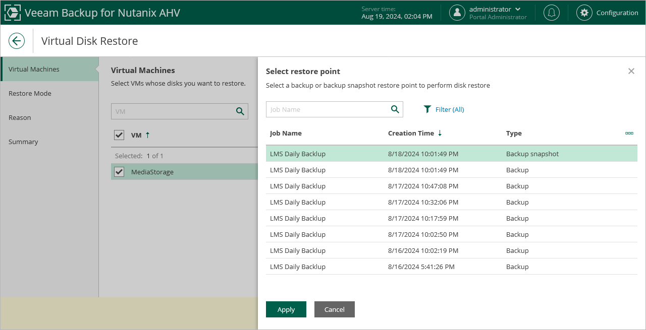Image resolution: width=646 pixels, height=330 pixels.
Task: Expand the administrator account dropdown
Action: pyautogui.click(x=518, y=9)
